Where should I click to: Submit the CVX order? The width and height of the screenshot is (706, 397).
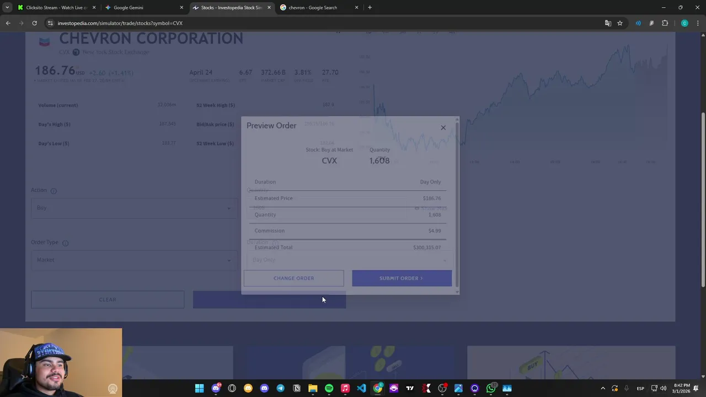click(x=402, y=278)
